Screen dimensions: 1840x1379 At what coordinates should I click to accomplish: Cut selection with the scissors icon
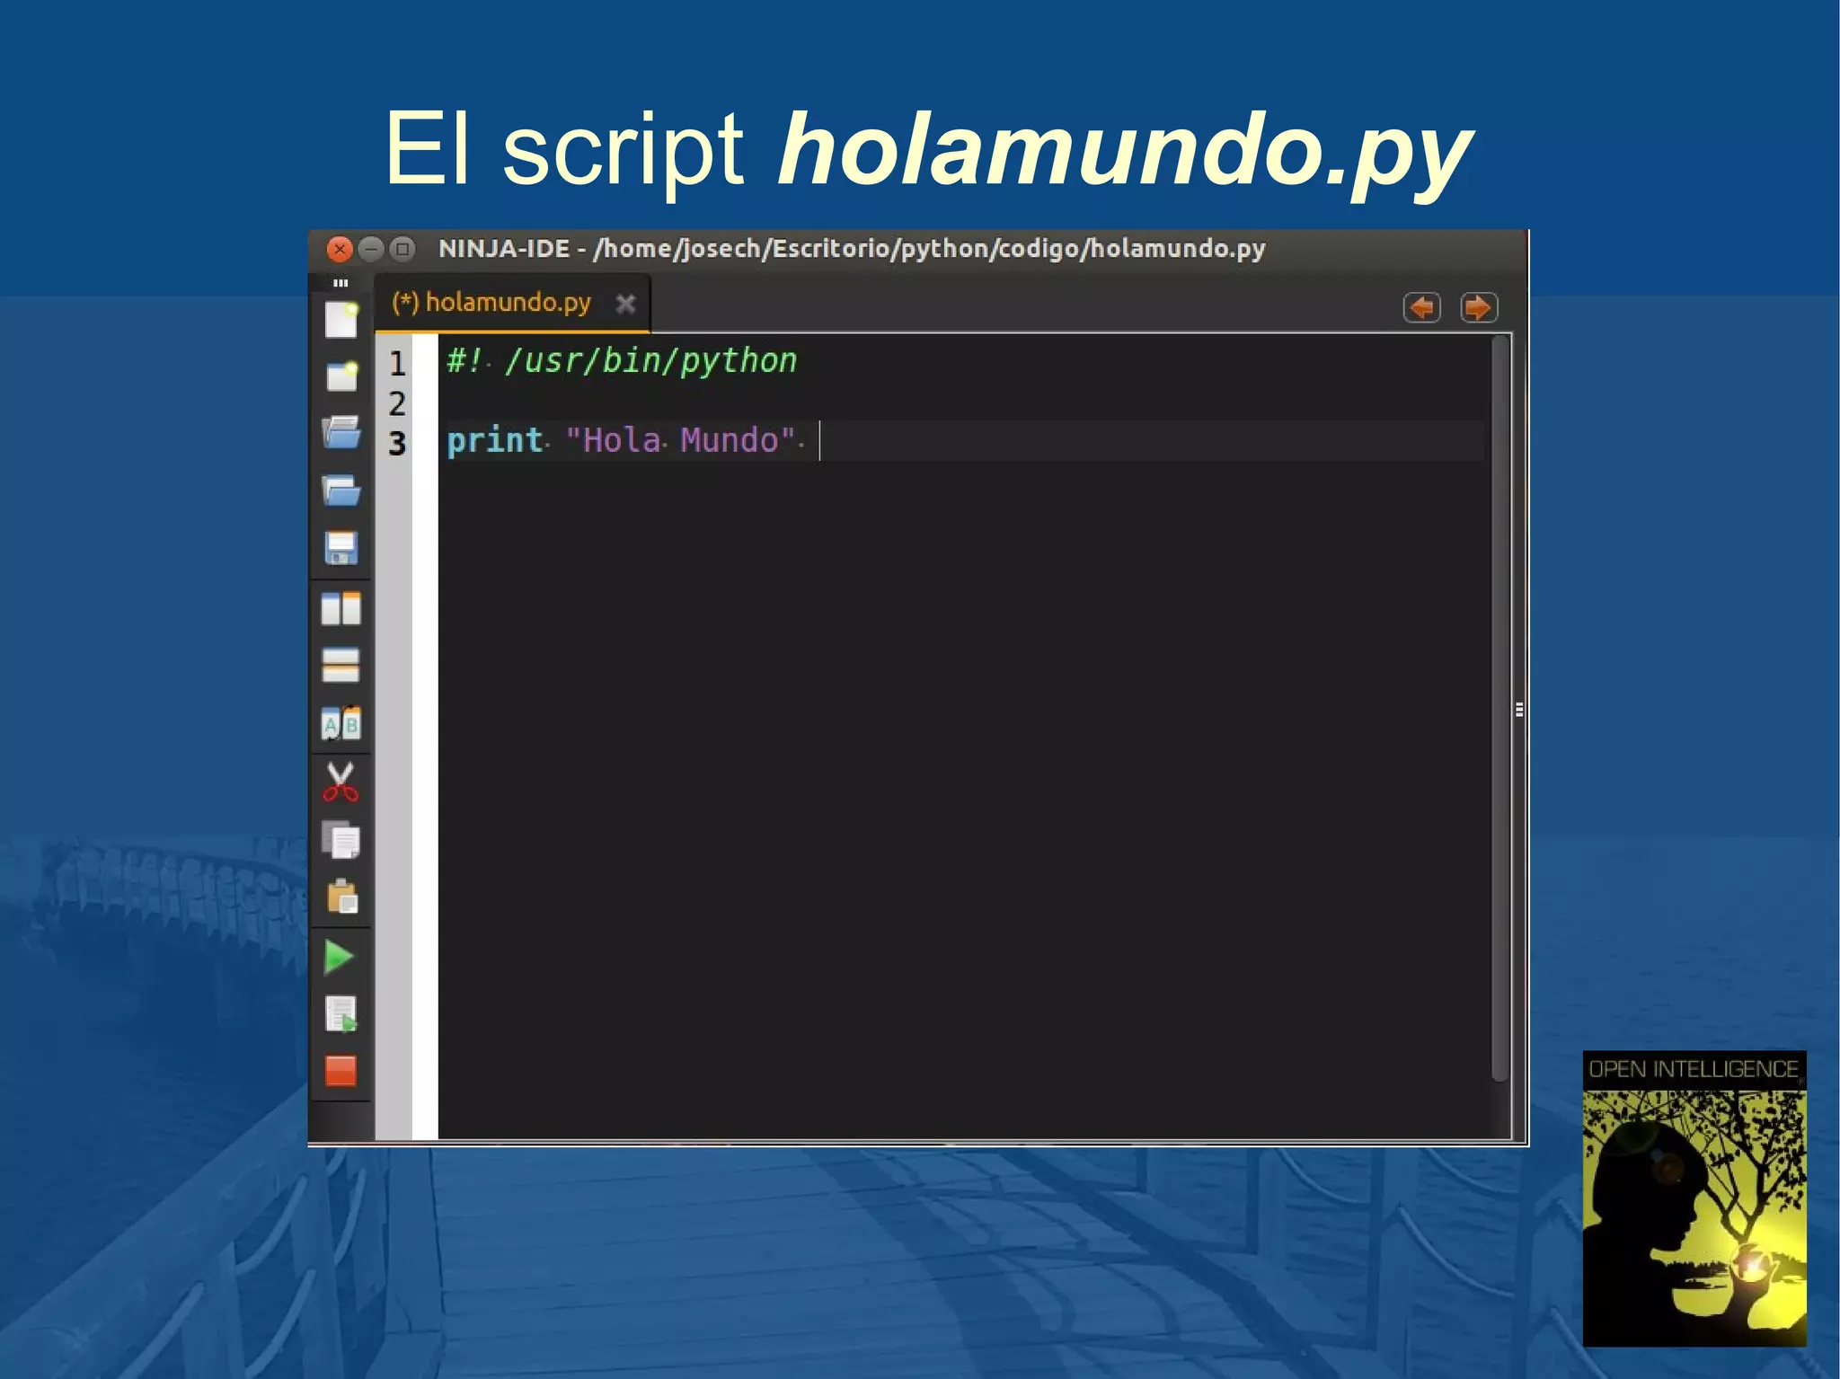341,782
